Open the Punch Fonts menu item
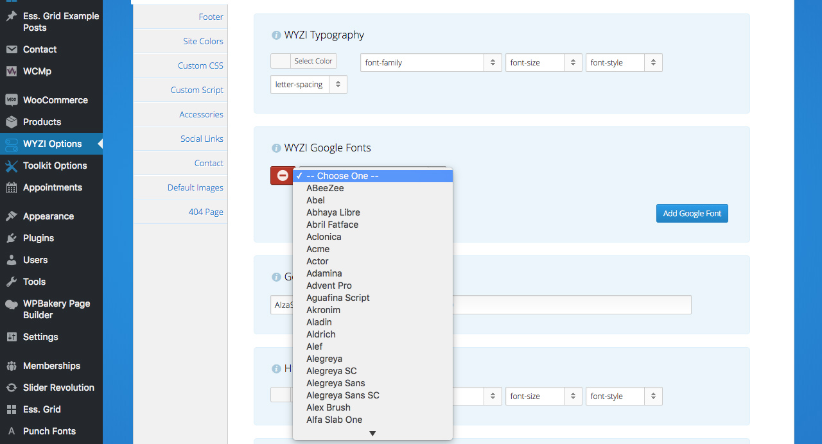Image resolution: width=822 pixels, height=444 pixels. point(51,431)
